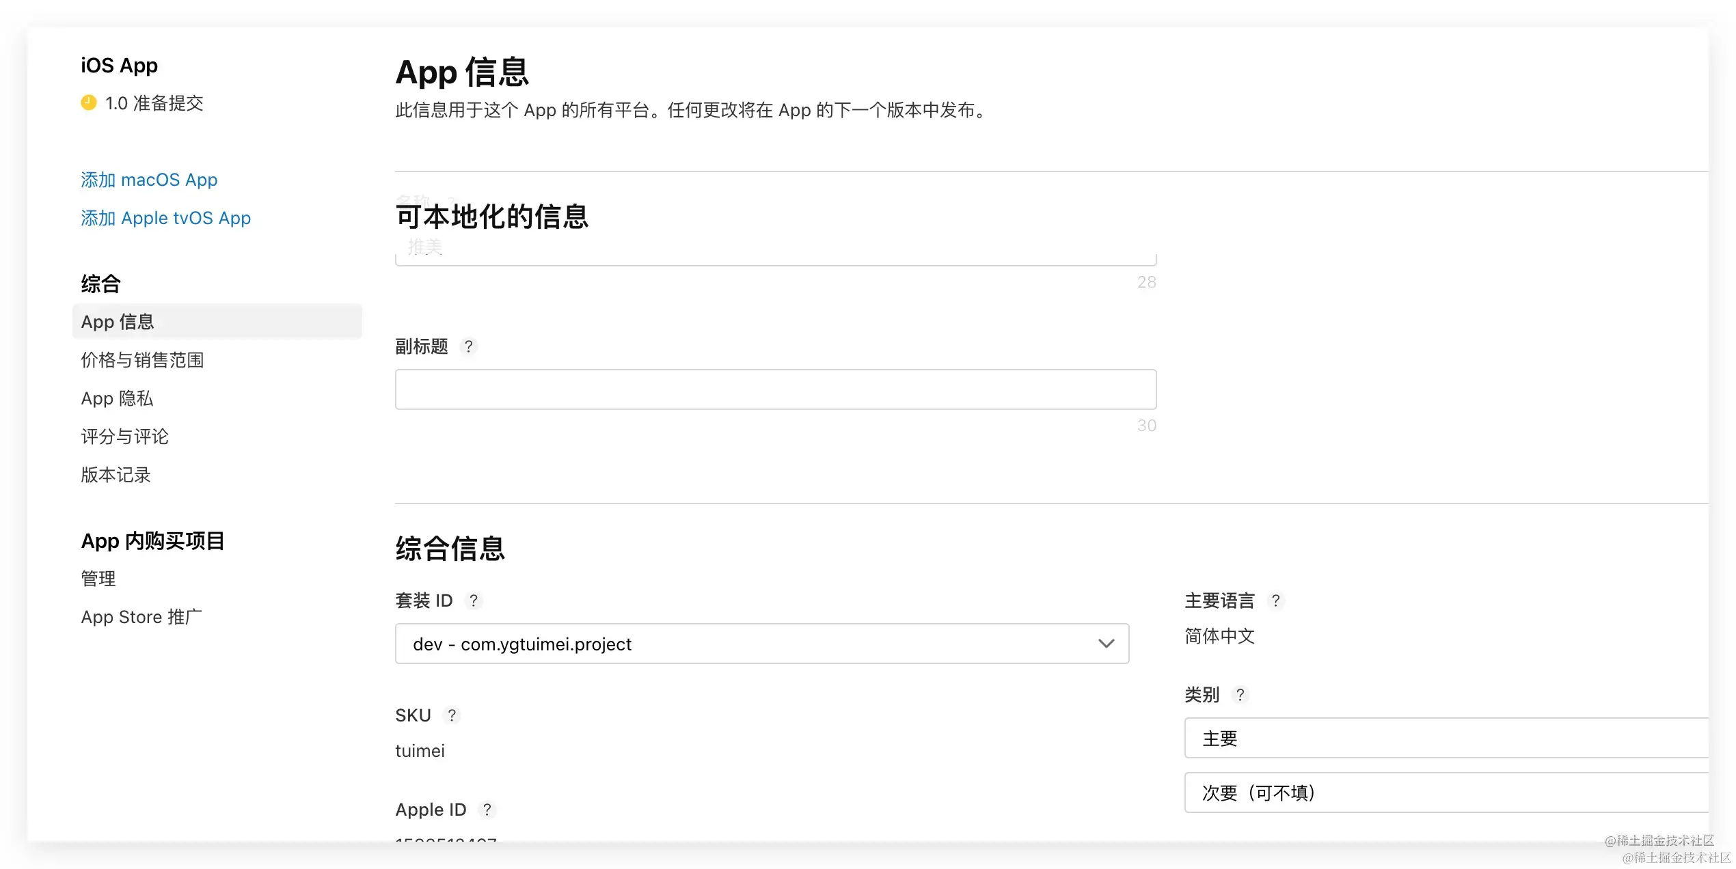1736x869 pixels.
Task: Click the 添加 Apple tvOS App link
Action: pyautogui.click(x=165, y=218)
